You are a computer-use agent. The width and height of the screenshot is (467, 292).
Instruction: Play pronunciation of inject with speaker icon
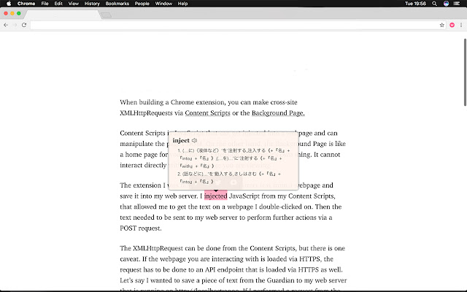point(194,140)
